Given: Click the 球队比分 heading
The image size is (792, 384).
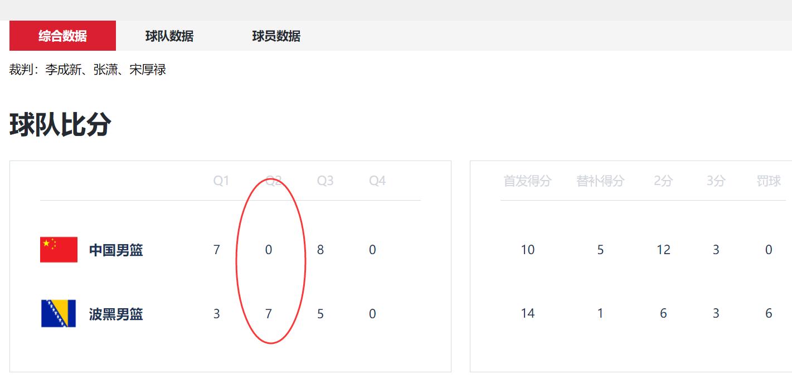Looking at the screenshot, I should click(60, 124).
